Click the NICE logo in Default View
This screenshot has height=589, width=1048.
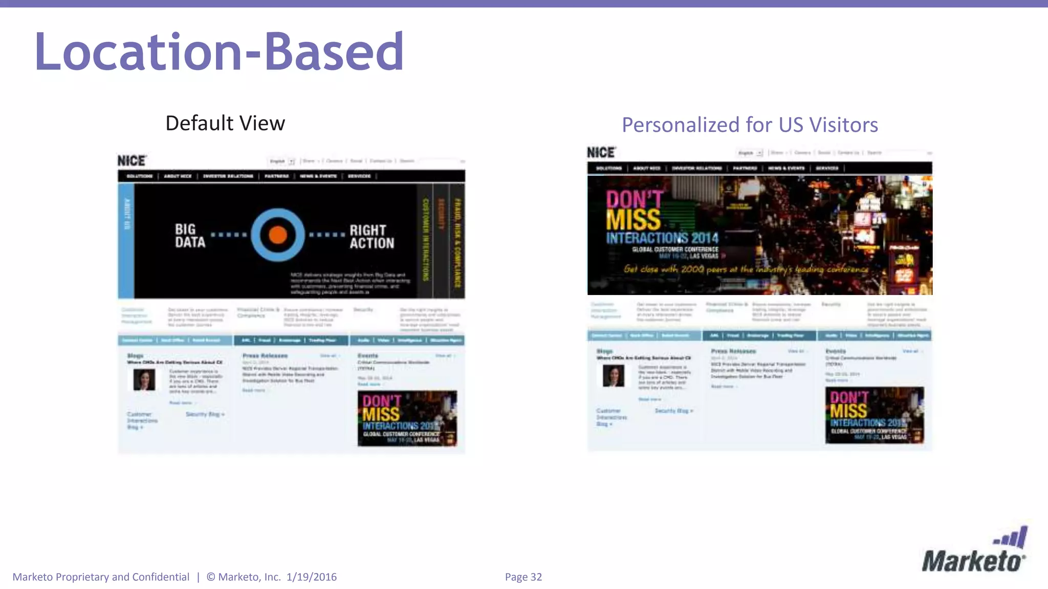(132, 161)
